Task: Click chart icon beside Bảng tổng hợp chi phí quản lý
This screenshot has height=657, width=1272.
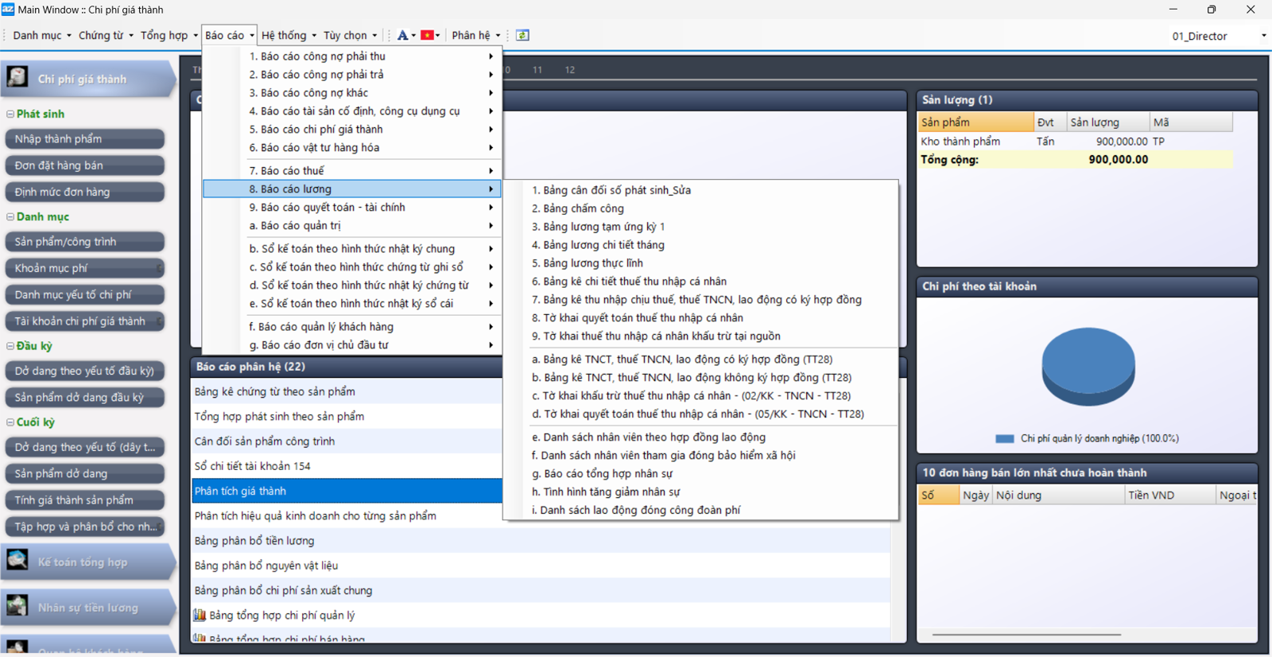Action: [200, 615]
